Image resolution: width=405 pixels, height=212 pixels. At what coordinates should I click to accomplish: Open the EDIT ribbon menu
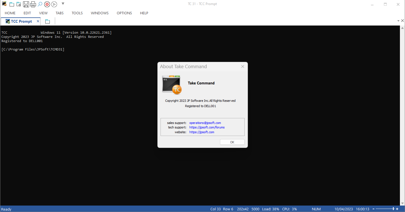[27, 13]
